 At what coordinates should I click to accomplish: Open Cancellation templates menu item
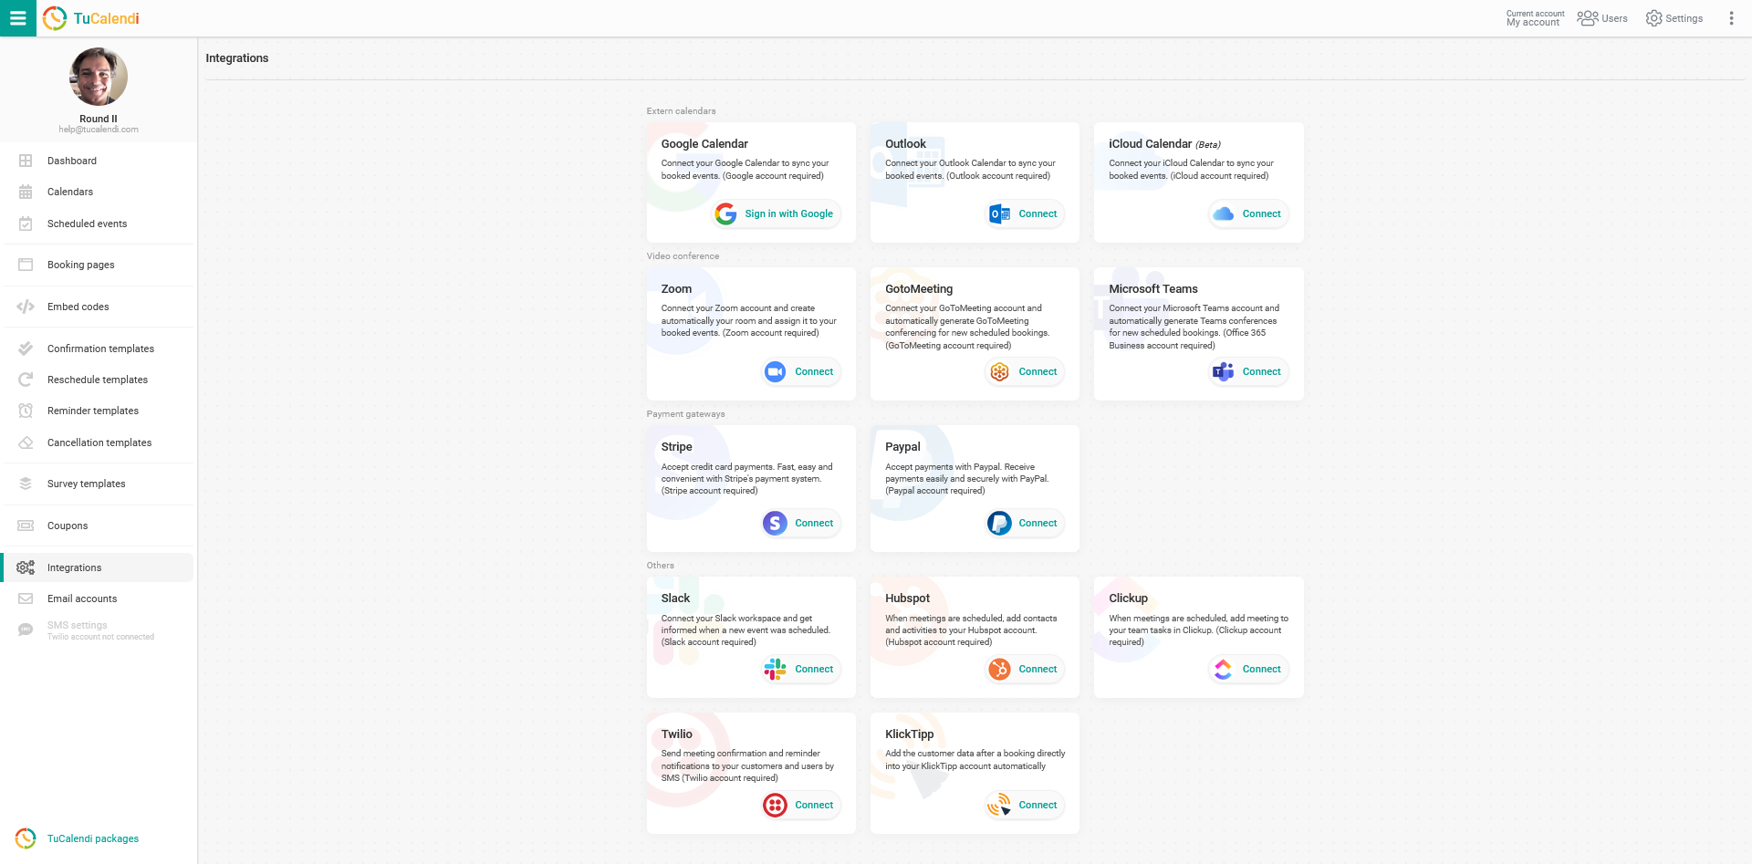[x=99, y=442]
